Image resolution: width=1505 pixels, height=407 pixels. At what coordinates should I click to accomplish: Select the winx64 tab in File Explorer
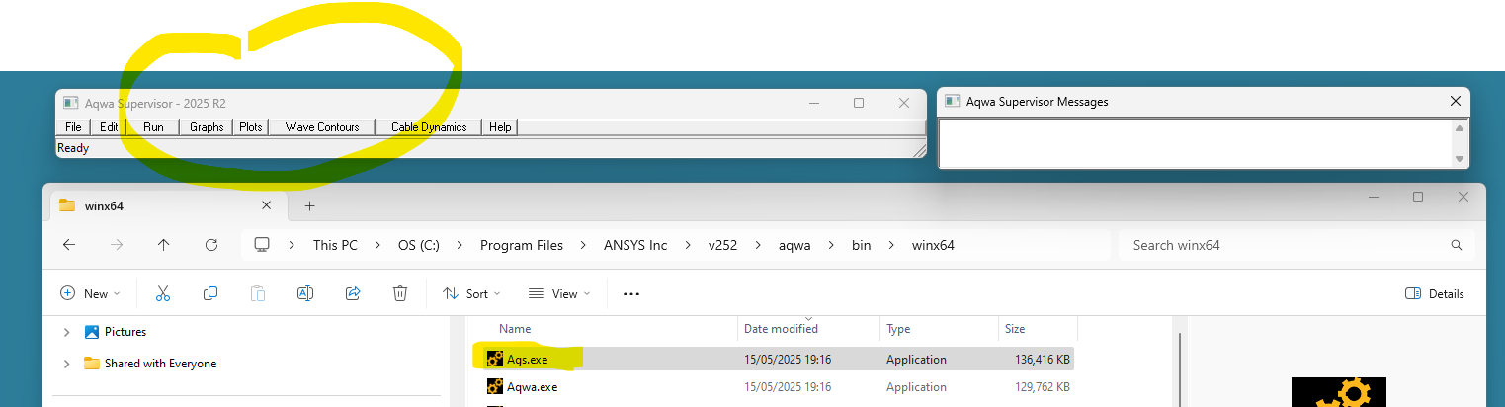pyautogui.click(x=167, y=205)
